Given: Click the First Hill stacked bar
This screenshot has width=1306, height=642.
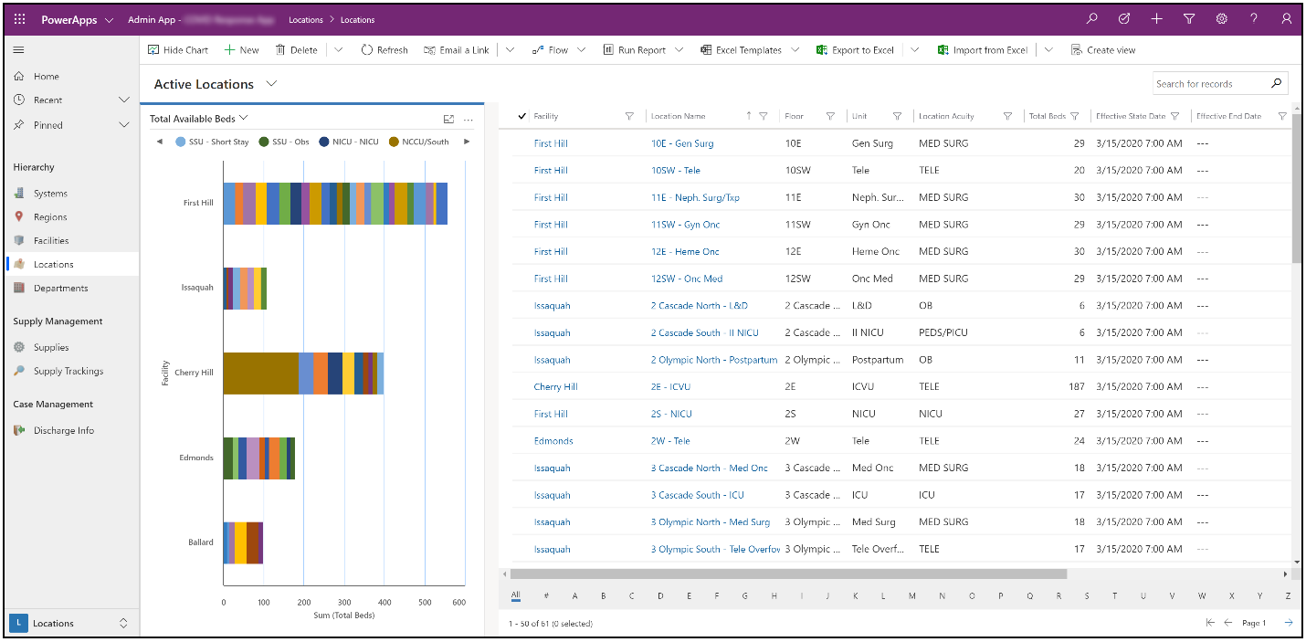Looking at the screenshot, I should coord(335,203).
